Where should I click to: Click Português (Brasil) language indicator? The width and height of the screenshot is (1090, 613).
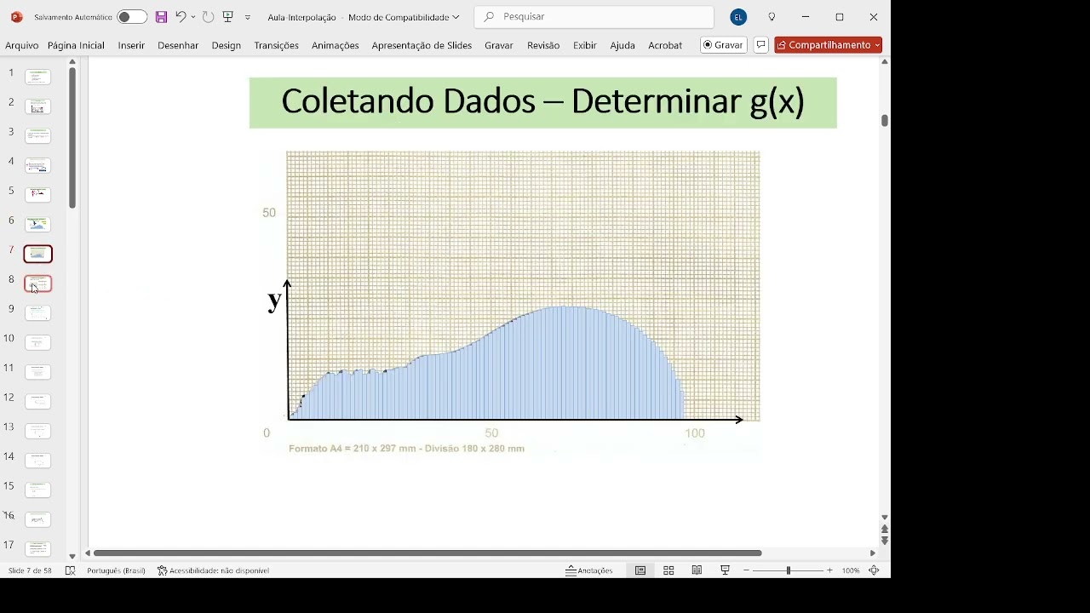(x=116, y=570)
